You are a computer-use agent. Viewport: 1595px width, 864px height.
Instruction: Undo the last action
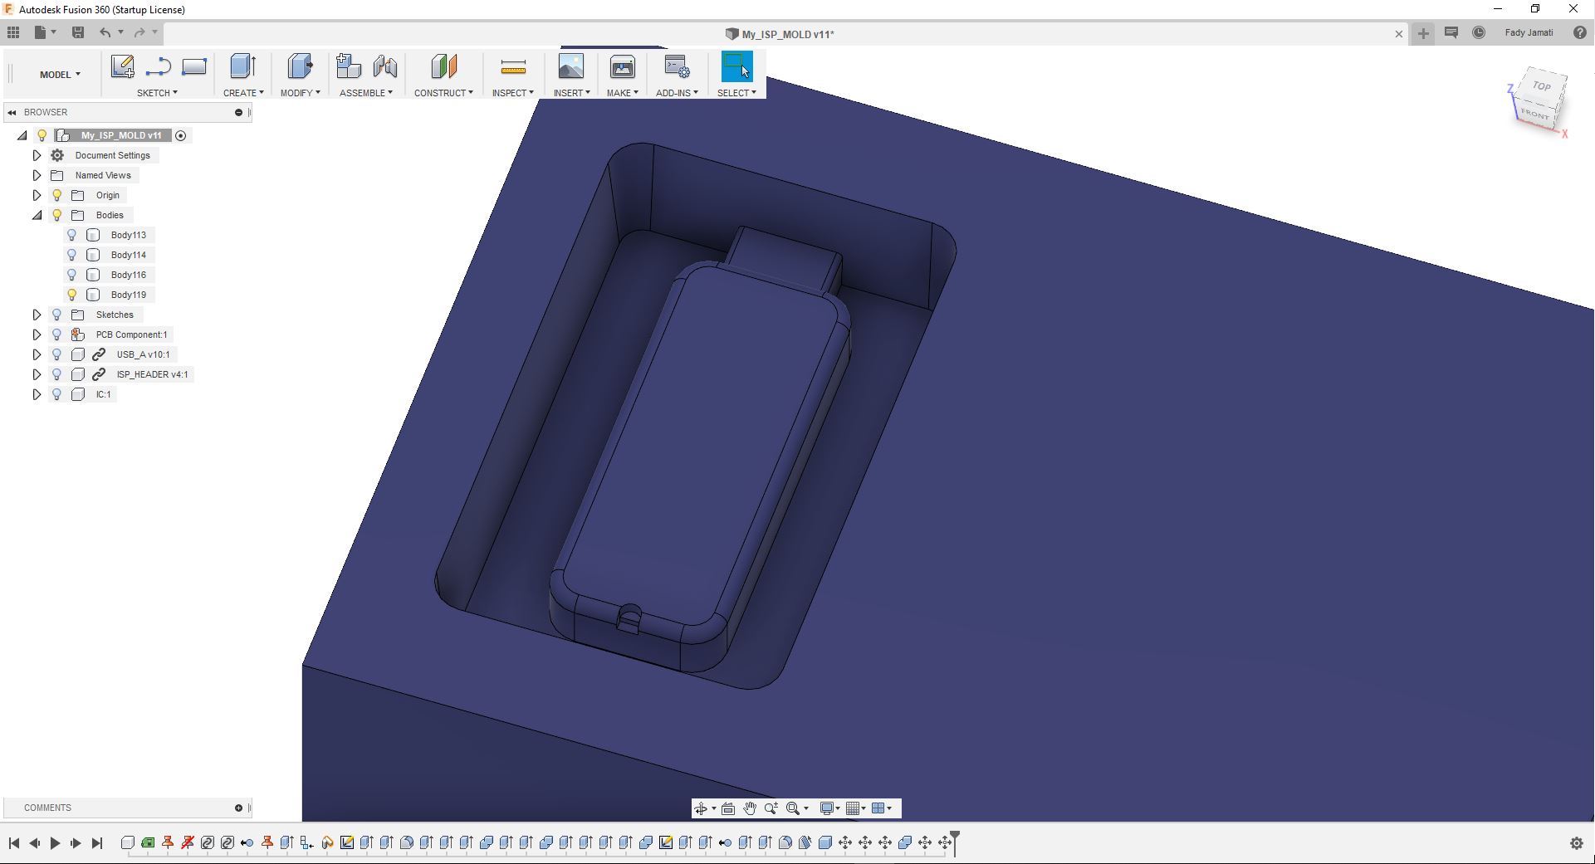click(105, 32)
